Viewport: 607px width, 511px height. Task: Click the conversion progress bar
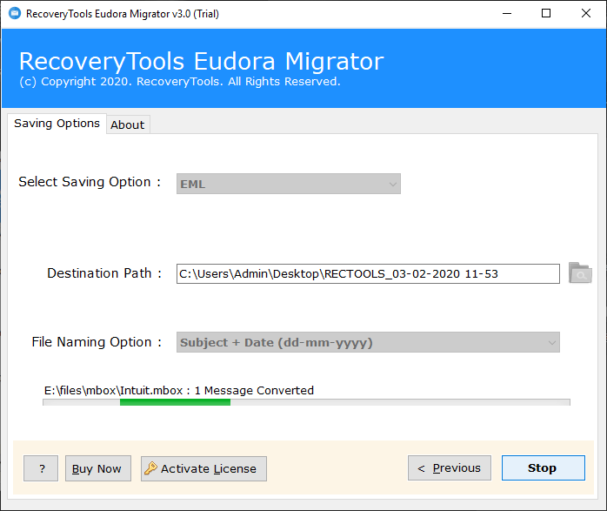306,402
